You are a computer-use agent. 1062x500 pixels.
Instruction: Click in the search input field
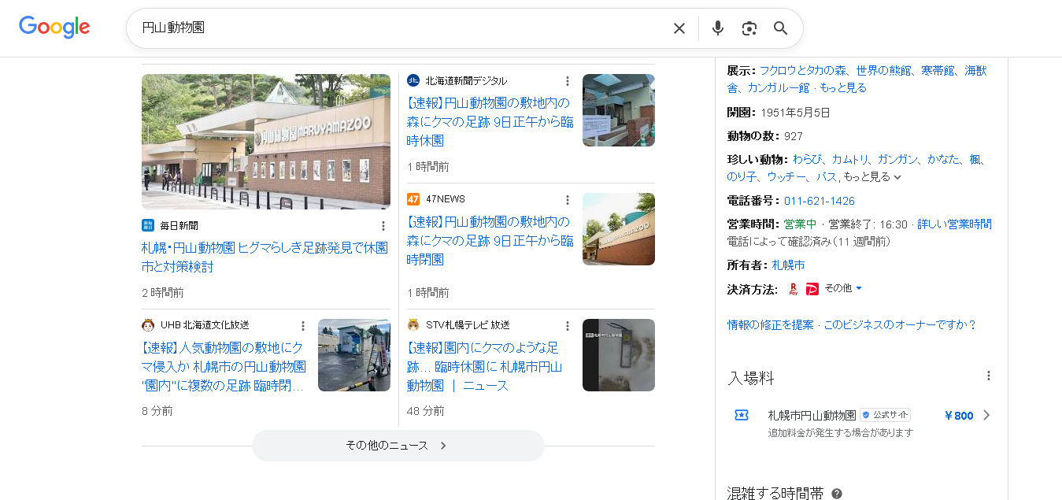(394, 28)
